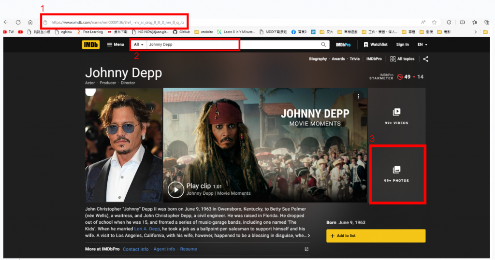Open the Learn X in Y Minutes bookmark
The height and width of the screenshot is (260, 495).
tap(236, 32)
